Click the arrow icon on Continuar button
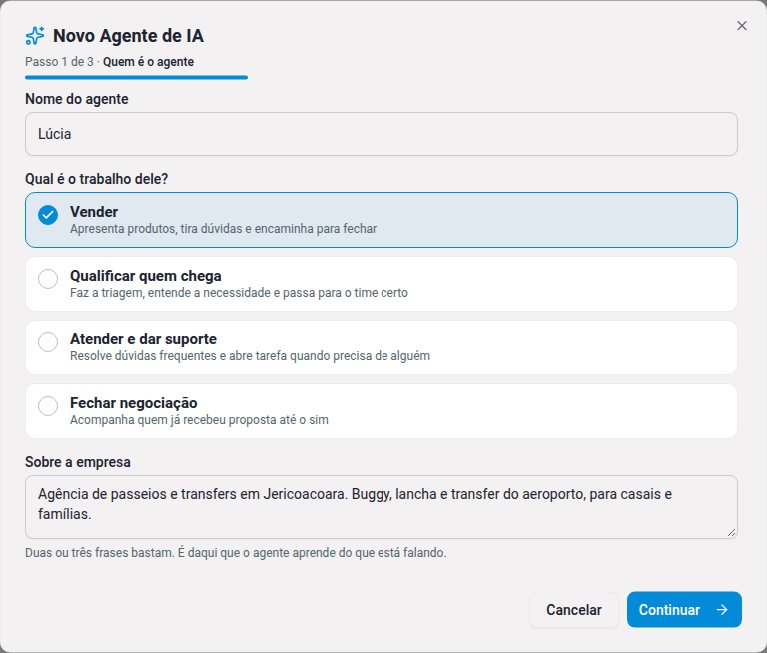 pos(722,609)
